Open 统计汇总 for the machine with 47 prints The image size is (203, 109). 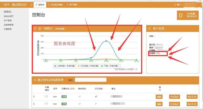[x=192, y=97]
